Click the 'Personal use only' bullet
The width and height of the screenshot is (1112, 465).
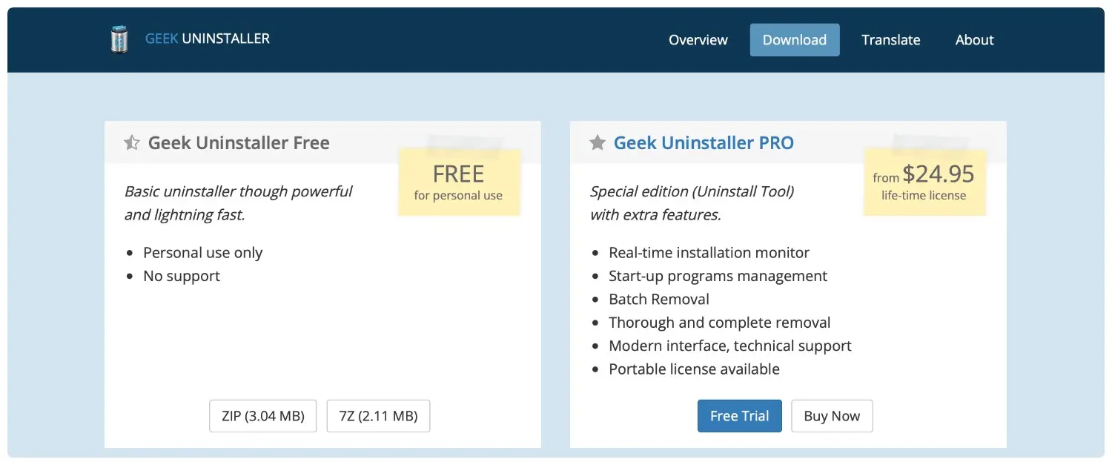pos(203,253)
